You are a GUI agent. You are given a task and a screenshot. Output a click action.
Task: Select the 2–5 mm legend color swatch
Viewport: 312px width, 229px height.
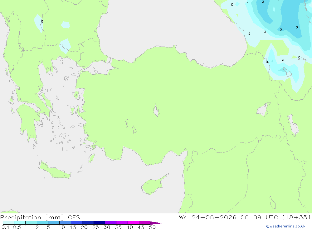click(42, 223)
